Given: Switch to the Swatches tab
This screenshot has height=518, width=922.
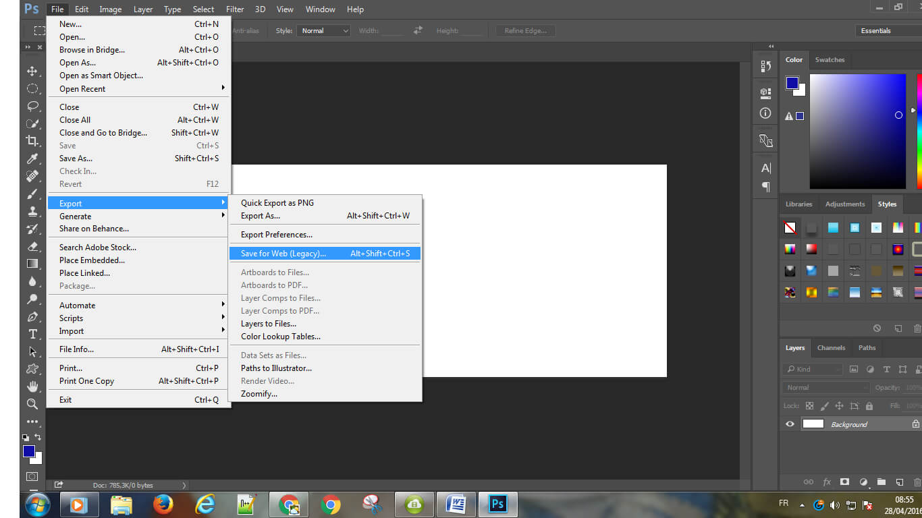Looking at the screenshot, I should [x=830, y=59].
